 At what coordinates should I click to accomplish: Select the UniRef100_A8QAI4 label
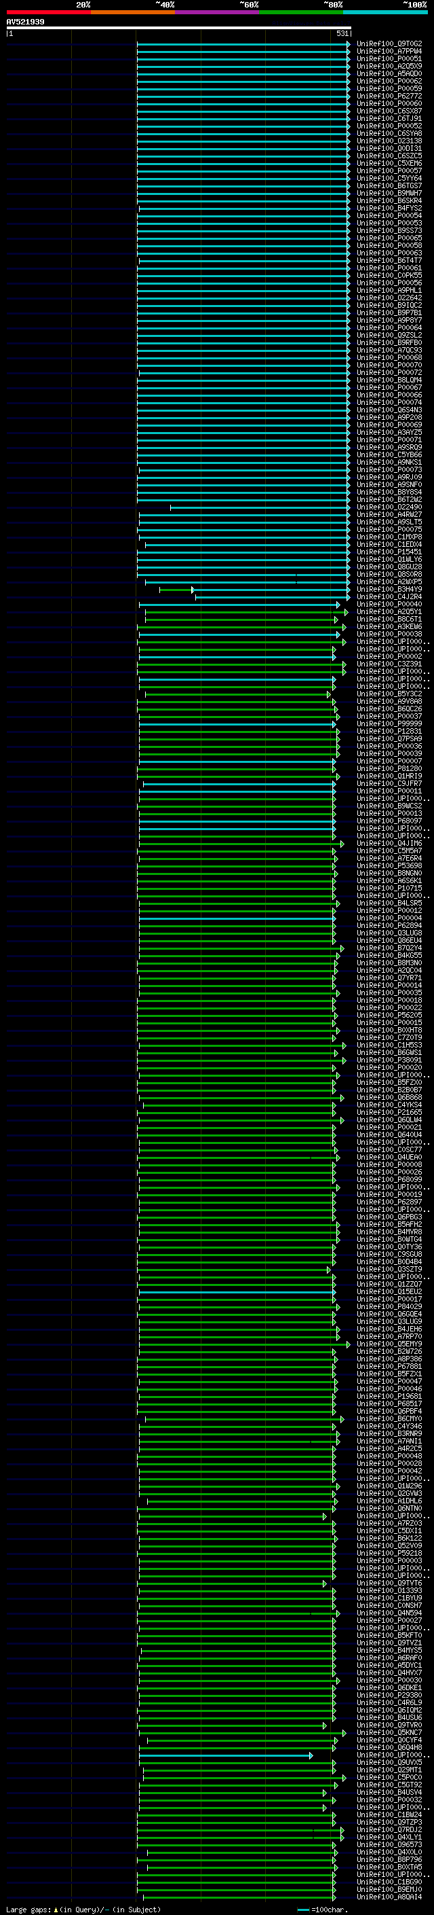(x=389, y=1897)
